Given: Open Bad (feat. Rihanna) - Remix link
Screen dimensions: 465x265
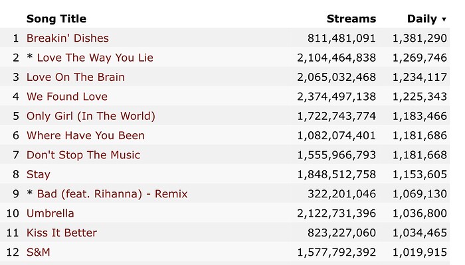Looking at the screenshot, I should click(112, 194).
